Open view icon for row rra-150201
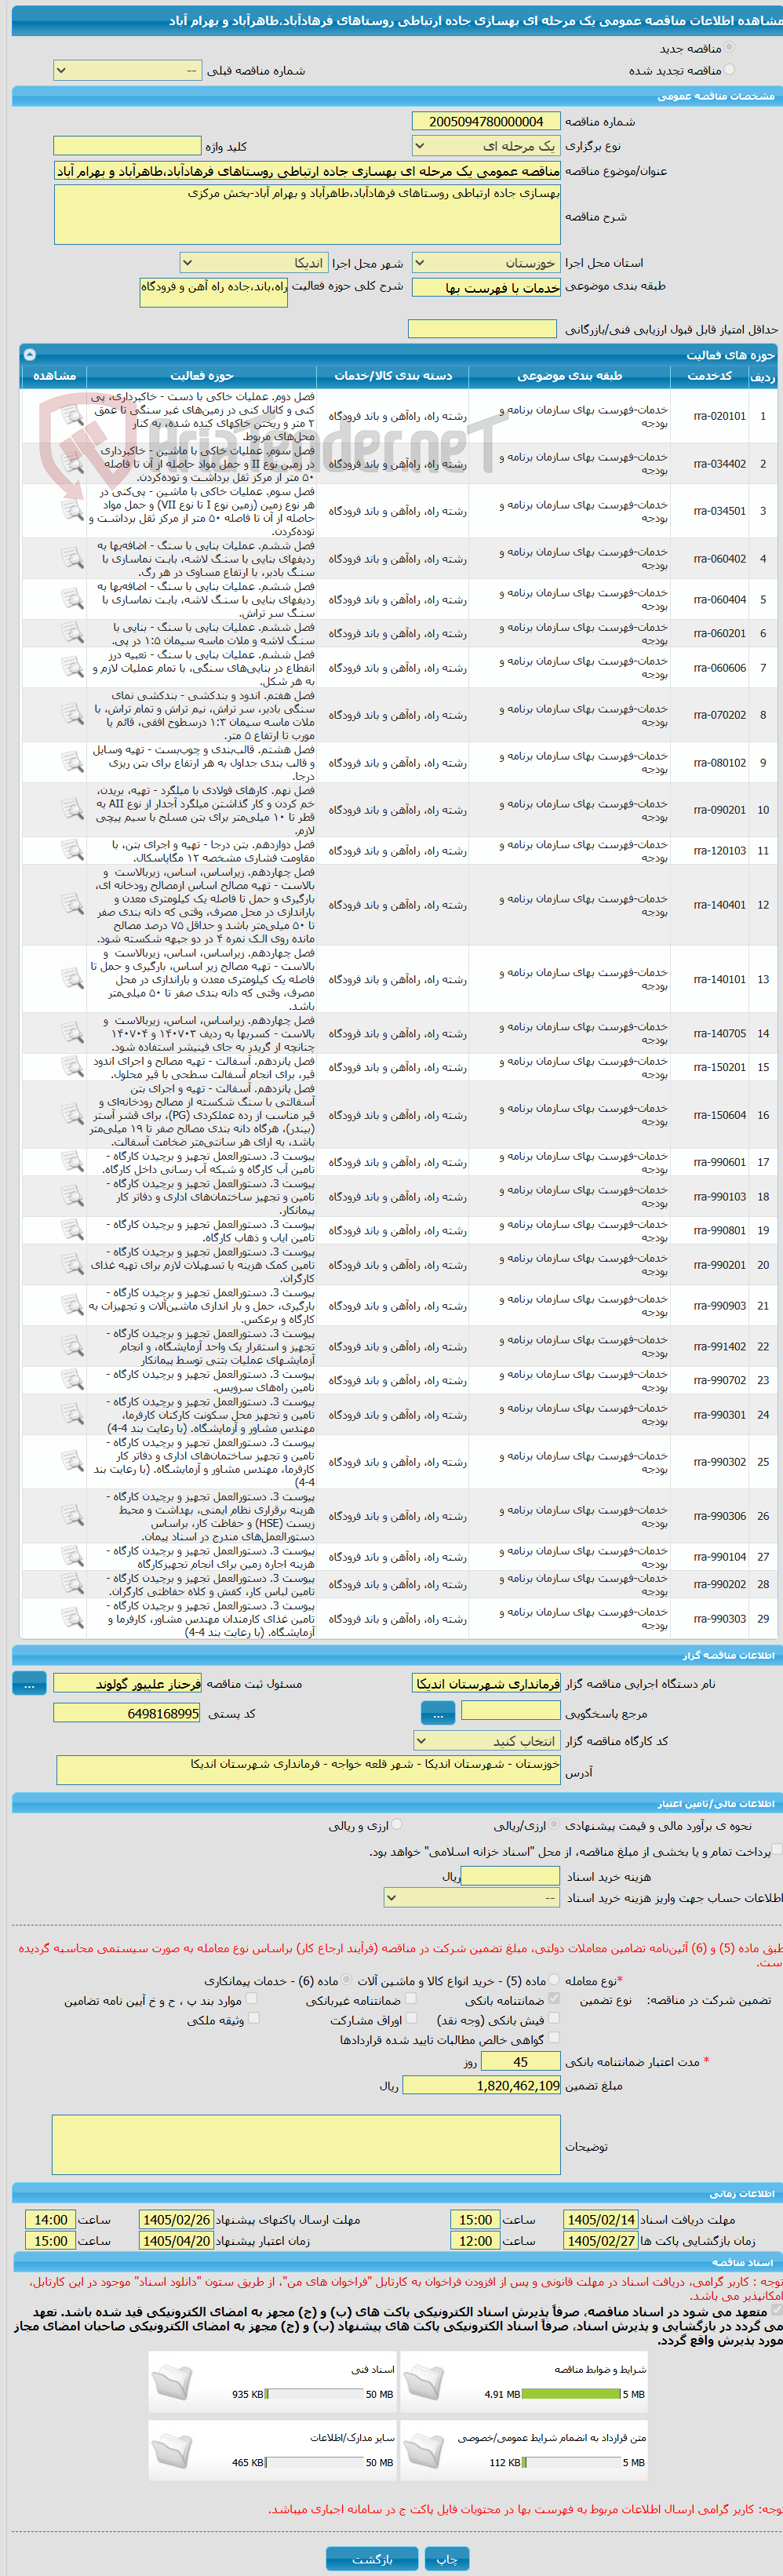 pos(72,1067)
